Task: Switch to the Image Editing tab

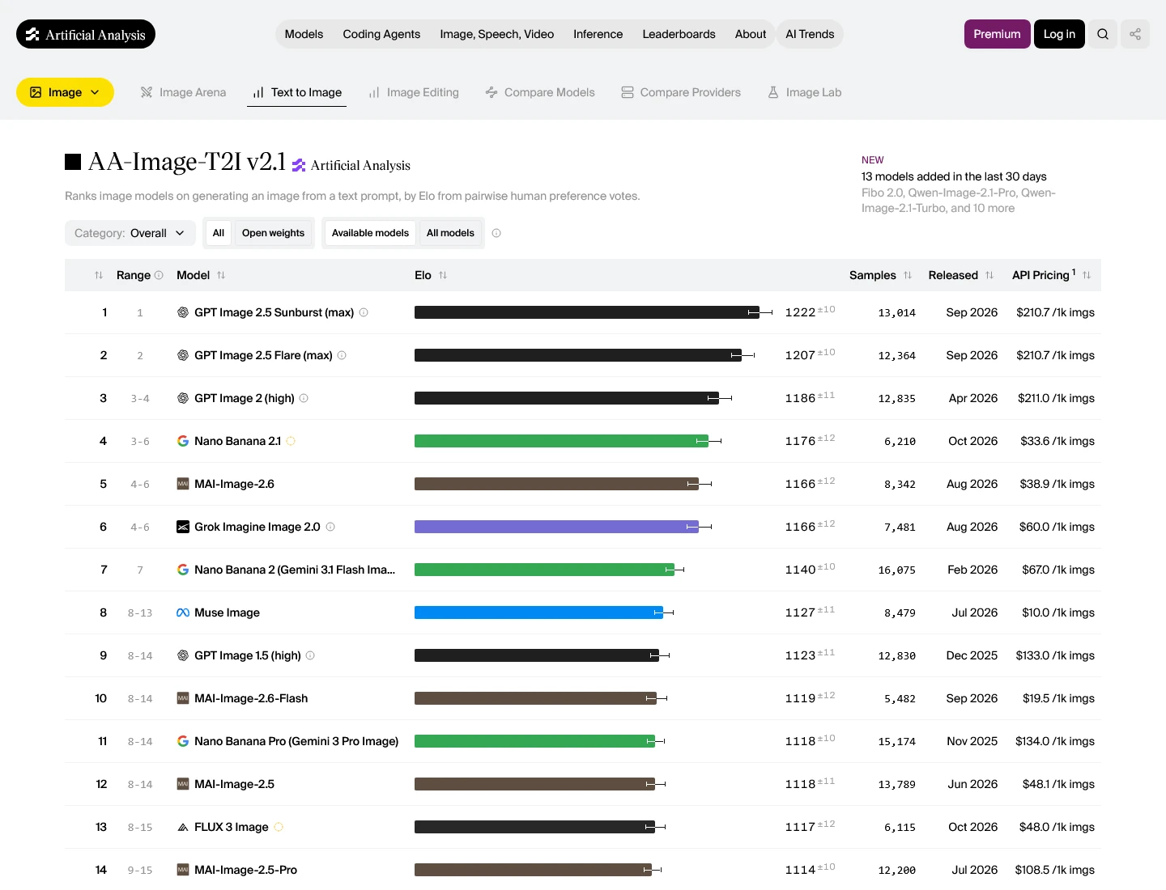Action: (x=414, y=92)
